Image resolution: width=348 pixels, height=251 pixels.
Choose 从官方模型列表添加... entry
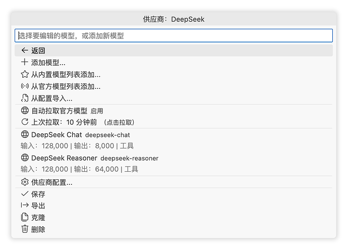173,86
